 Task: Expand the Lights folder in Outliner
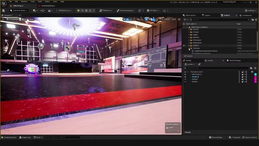(x=189, y=35)
